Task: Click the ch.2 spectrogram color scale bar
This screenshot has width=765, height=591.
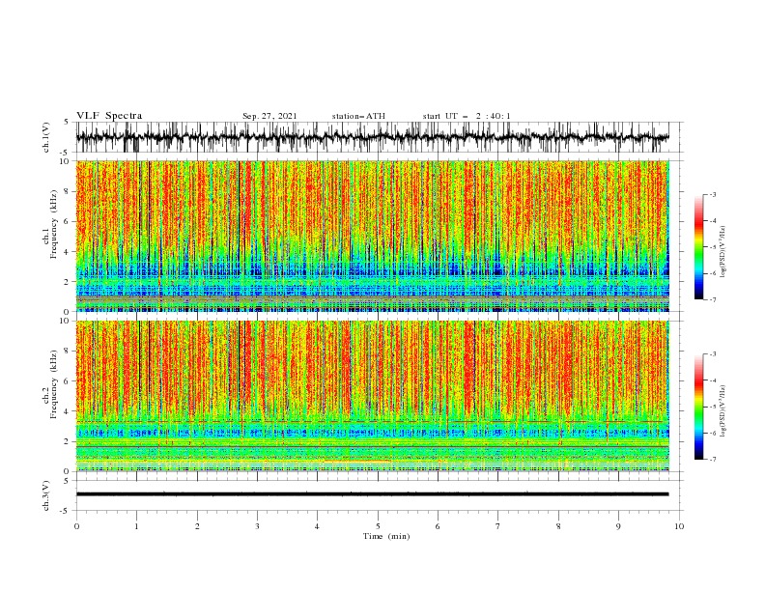Action: (698, 407)
